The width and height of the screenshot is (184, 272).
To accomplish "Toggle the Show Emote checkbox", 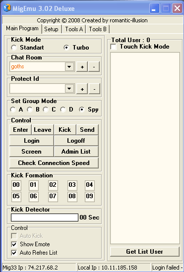I will click(x=14, y=244).
